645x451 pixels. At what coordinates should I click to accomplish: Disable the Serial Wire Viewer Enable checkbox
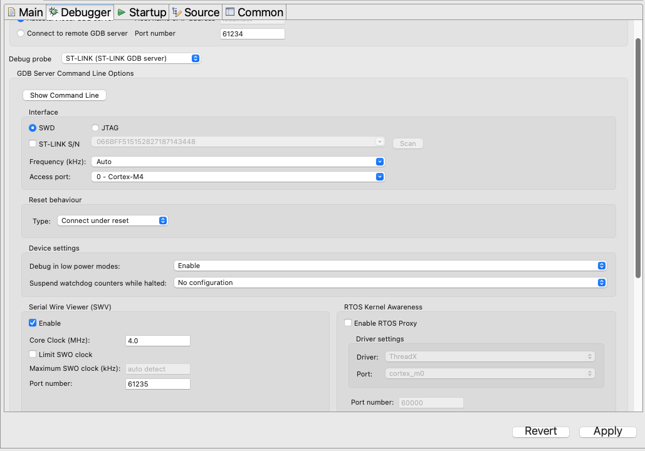(33, 323)
